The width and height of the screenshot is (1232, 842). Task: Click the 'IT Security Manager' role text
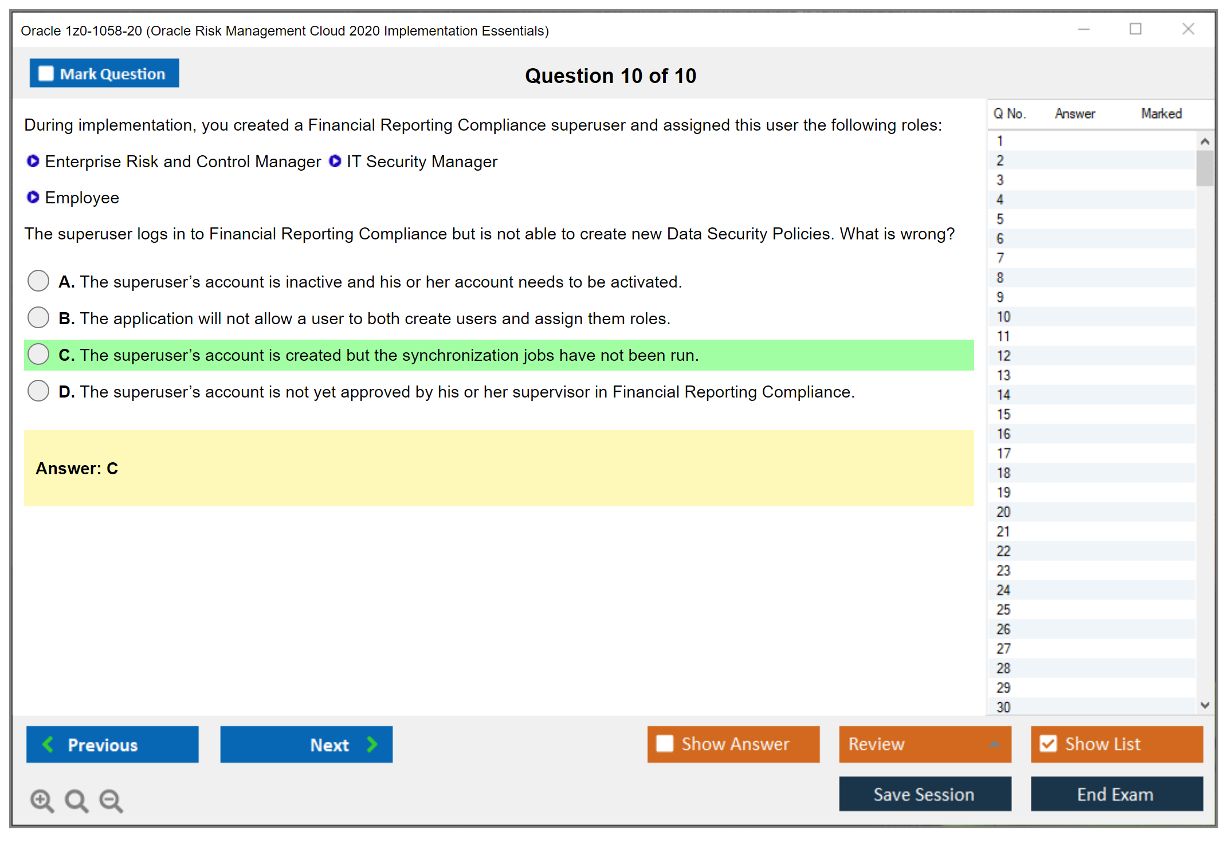pyautogui.click(x=422, y=162)
